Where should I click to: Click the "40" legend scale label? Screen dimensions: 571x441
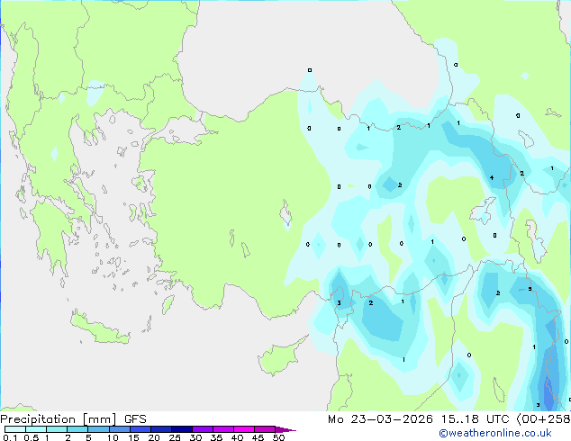(237, 437)
